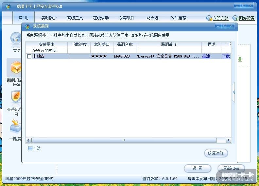Click the 立即升级 link

(220, 18)
